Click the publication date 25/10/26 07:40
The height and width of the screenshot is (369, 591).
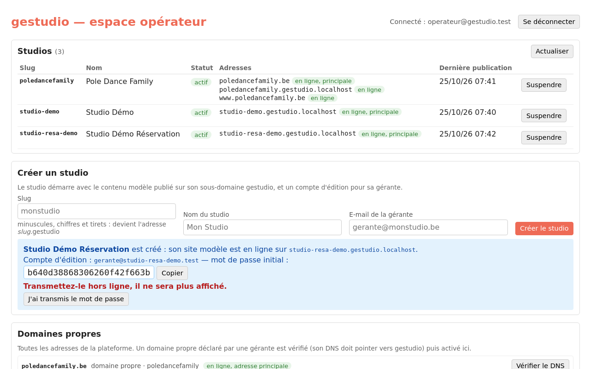pos(468,113)
